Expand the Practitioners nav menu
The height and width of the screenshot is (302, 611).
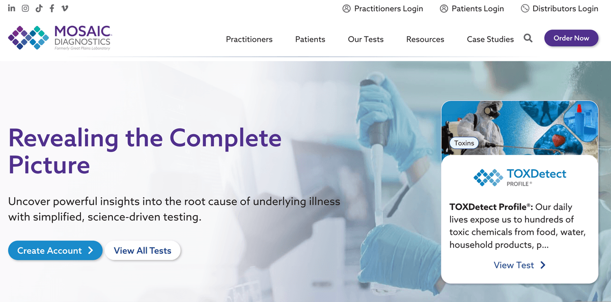249,39
